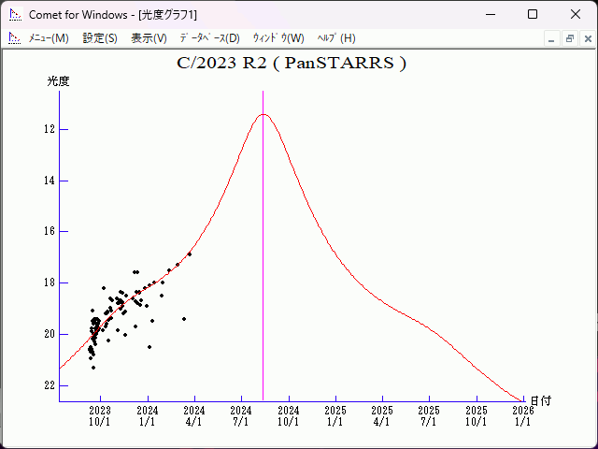Minimize the Comet for Windows application
This screenshot has width=598, height=449.
490,14
